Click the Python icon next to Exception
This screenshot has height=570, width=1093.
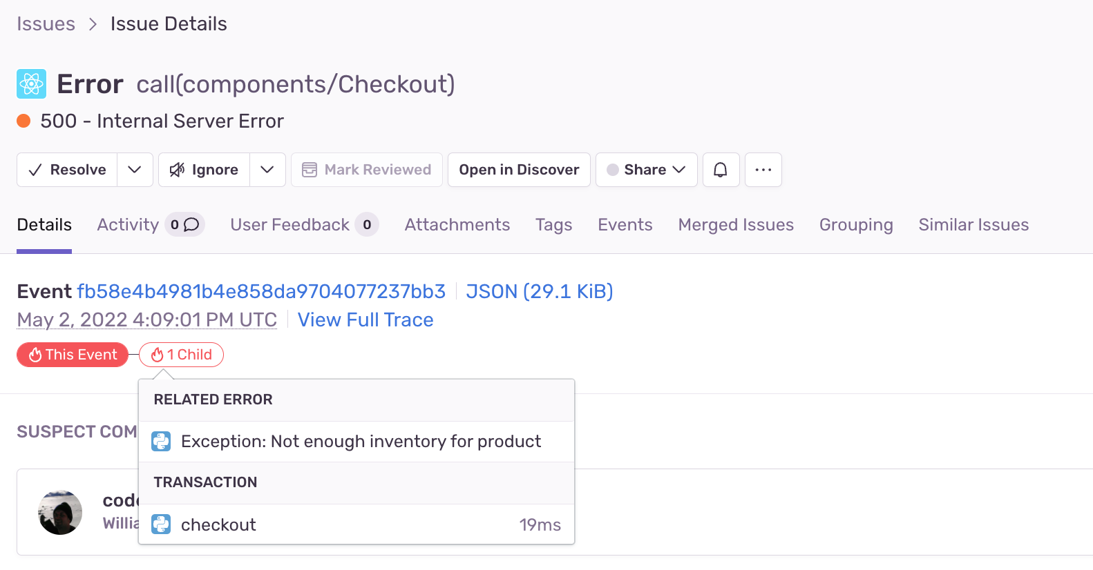pos(161,442)
